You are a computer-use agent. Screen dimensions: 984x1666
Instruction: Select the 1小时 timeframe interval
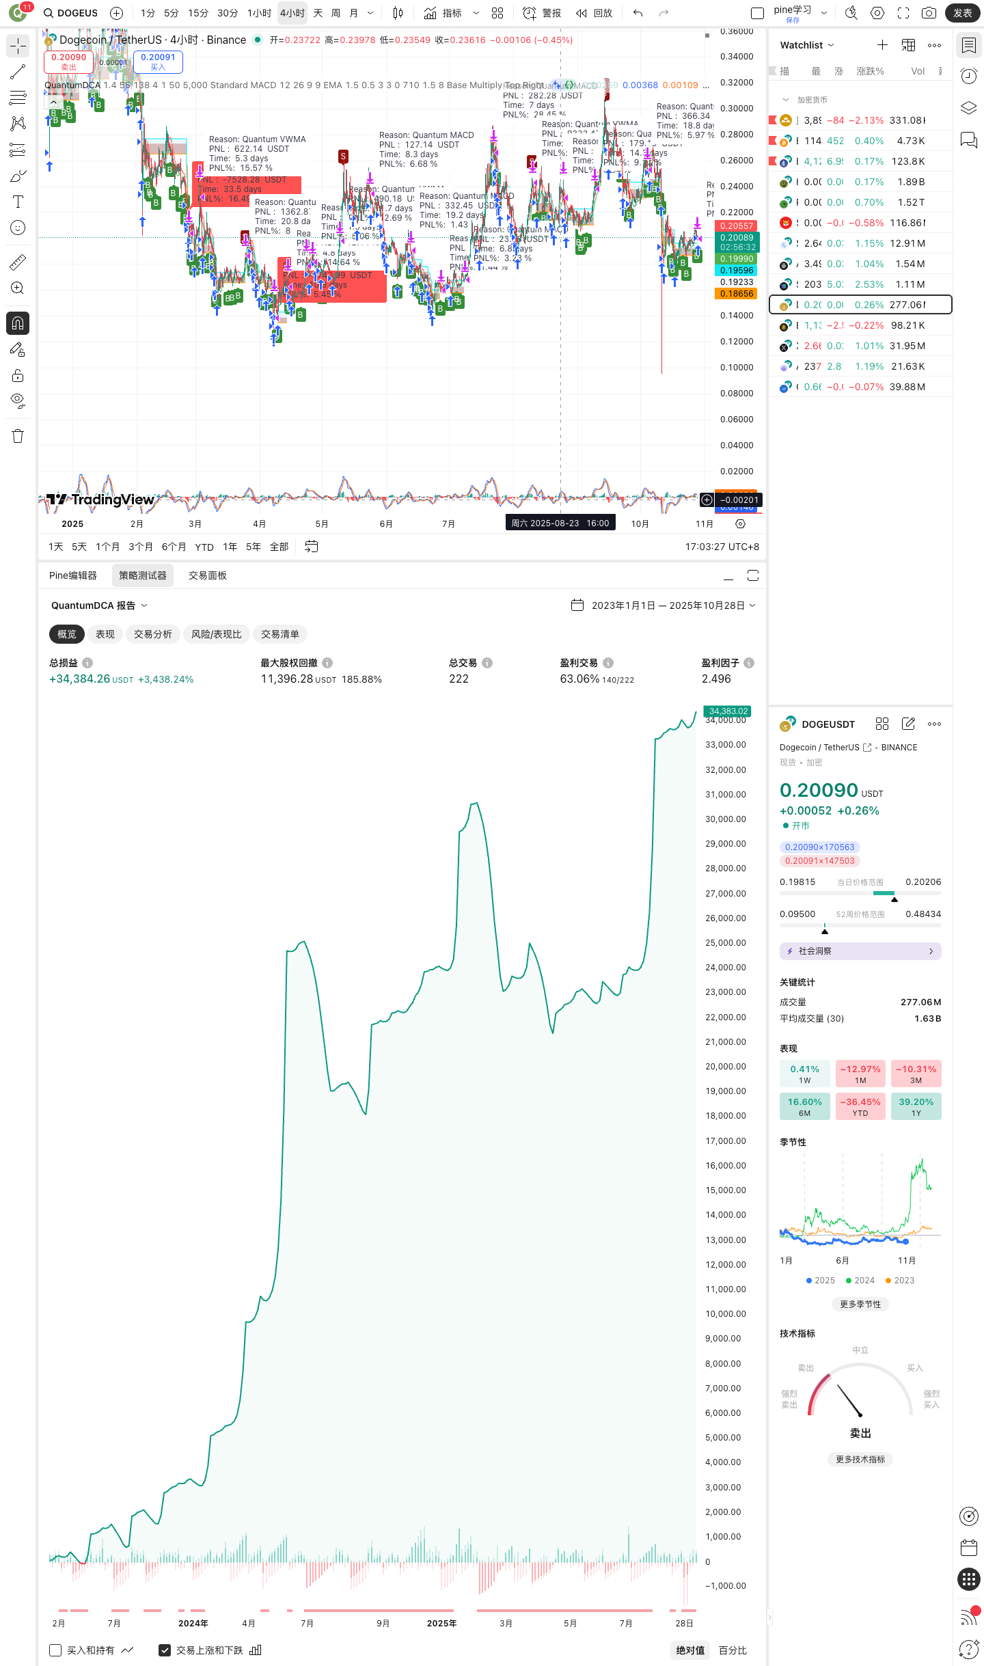259,13
